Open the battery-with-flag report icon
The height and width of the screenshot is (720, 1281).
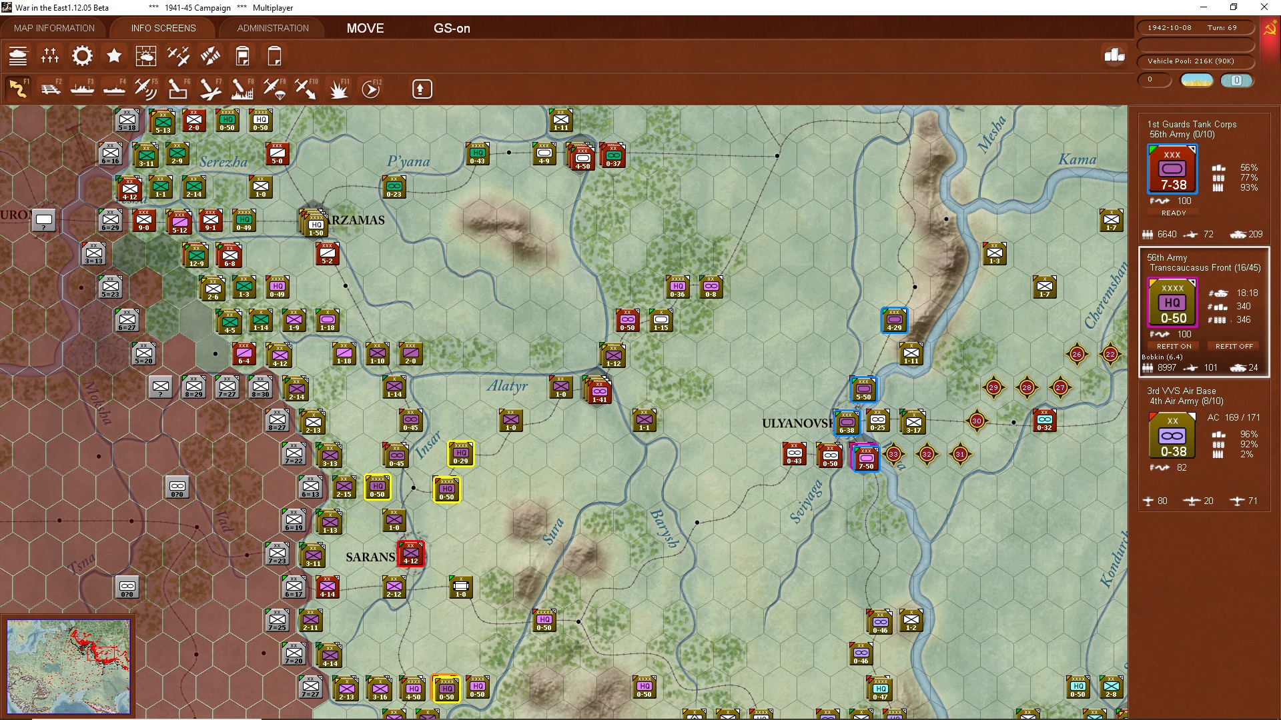[x=242, y=56]
